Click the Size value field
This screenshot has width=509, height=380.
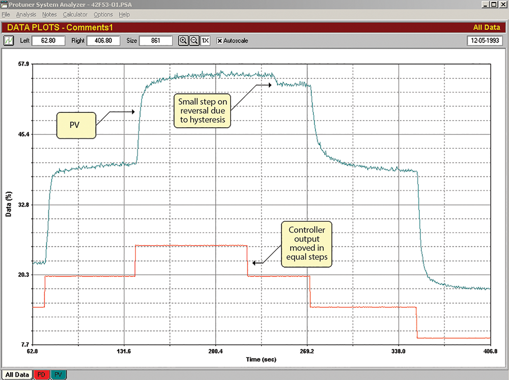pos(155,41)
